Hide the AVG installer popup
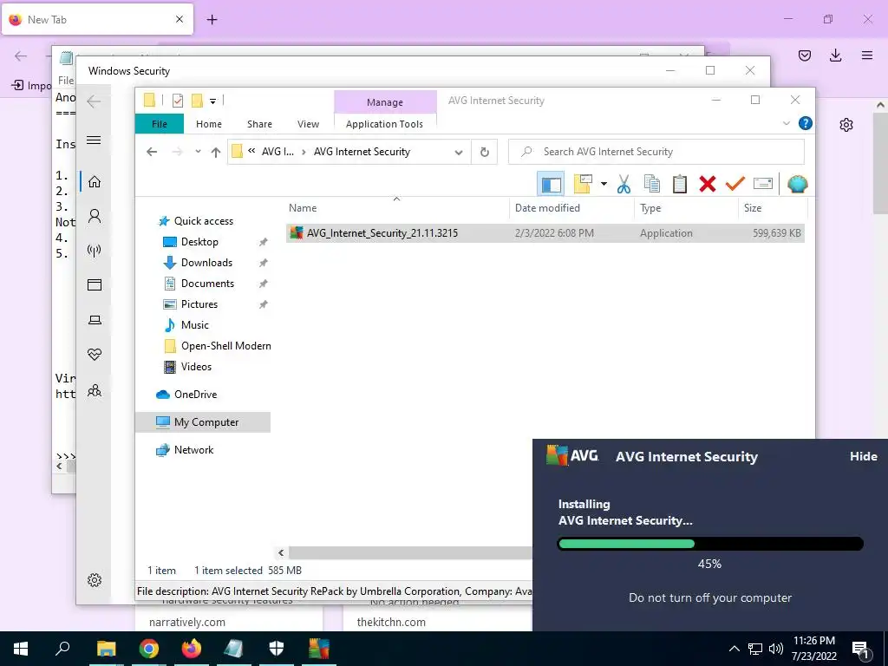 (x=863, y=456)
